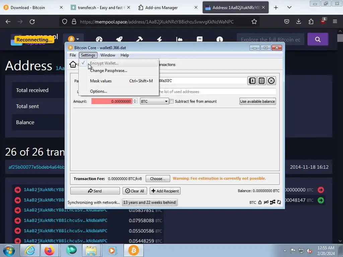The image size is (343, 257).
Task: Open Firefox extensions puzzle icon
Action: [311, 21]
